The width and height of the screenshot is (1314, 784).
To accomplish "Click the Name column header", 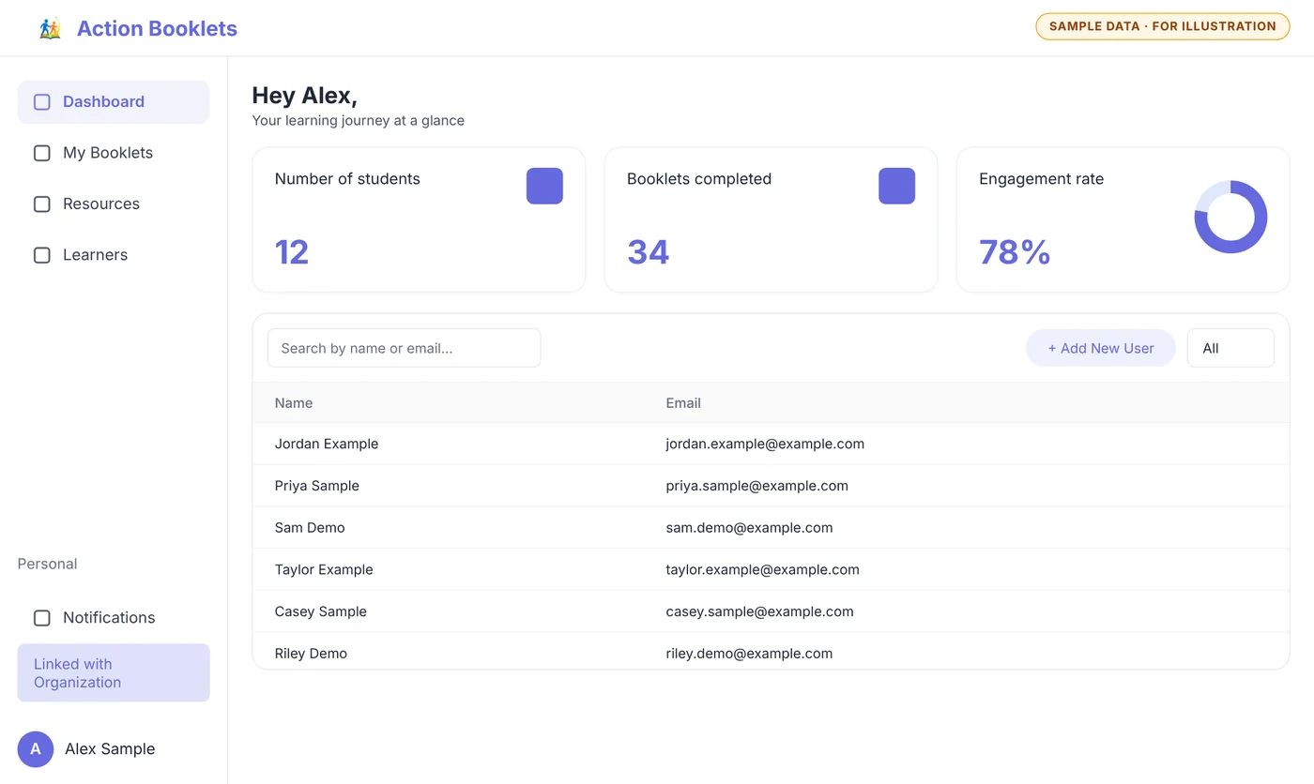I will [x=294, y=403].
